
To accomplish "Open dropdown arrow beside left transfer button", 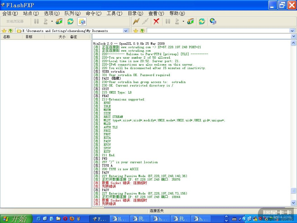I will tap(52, 21).
